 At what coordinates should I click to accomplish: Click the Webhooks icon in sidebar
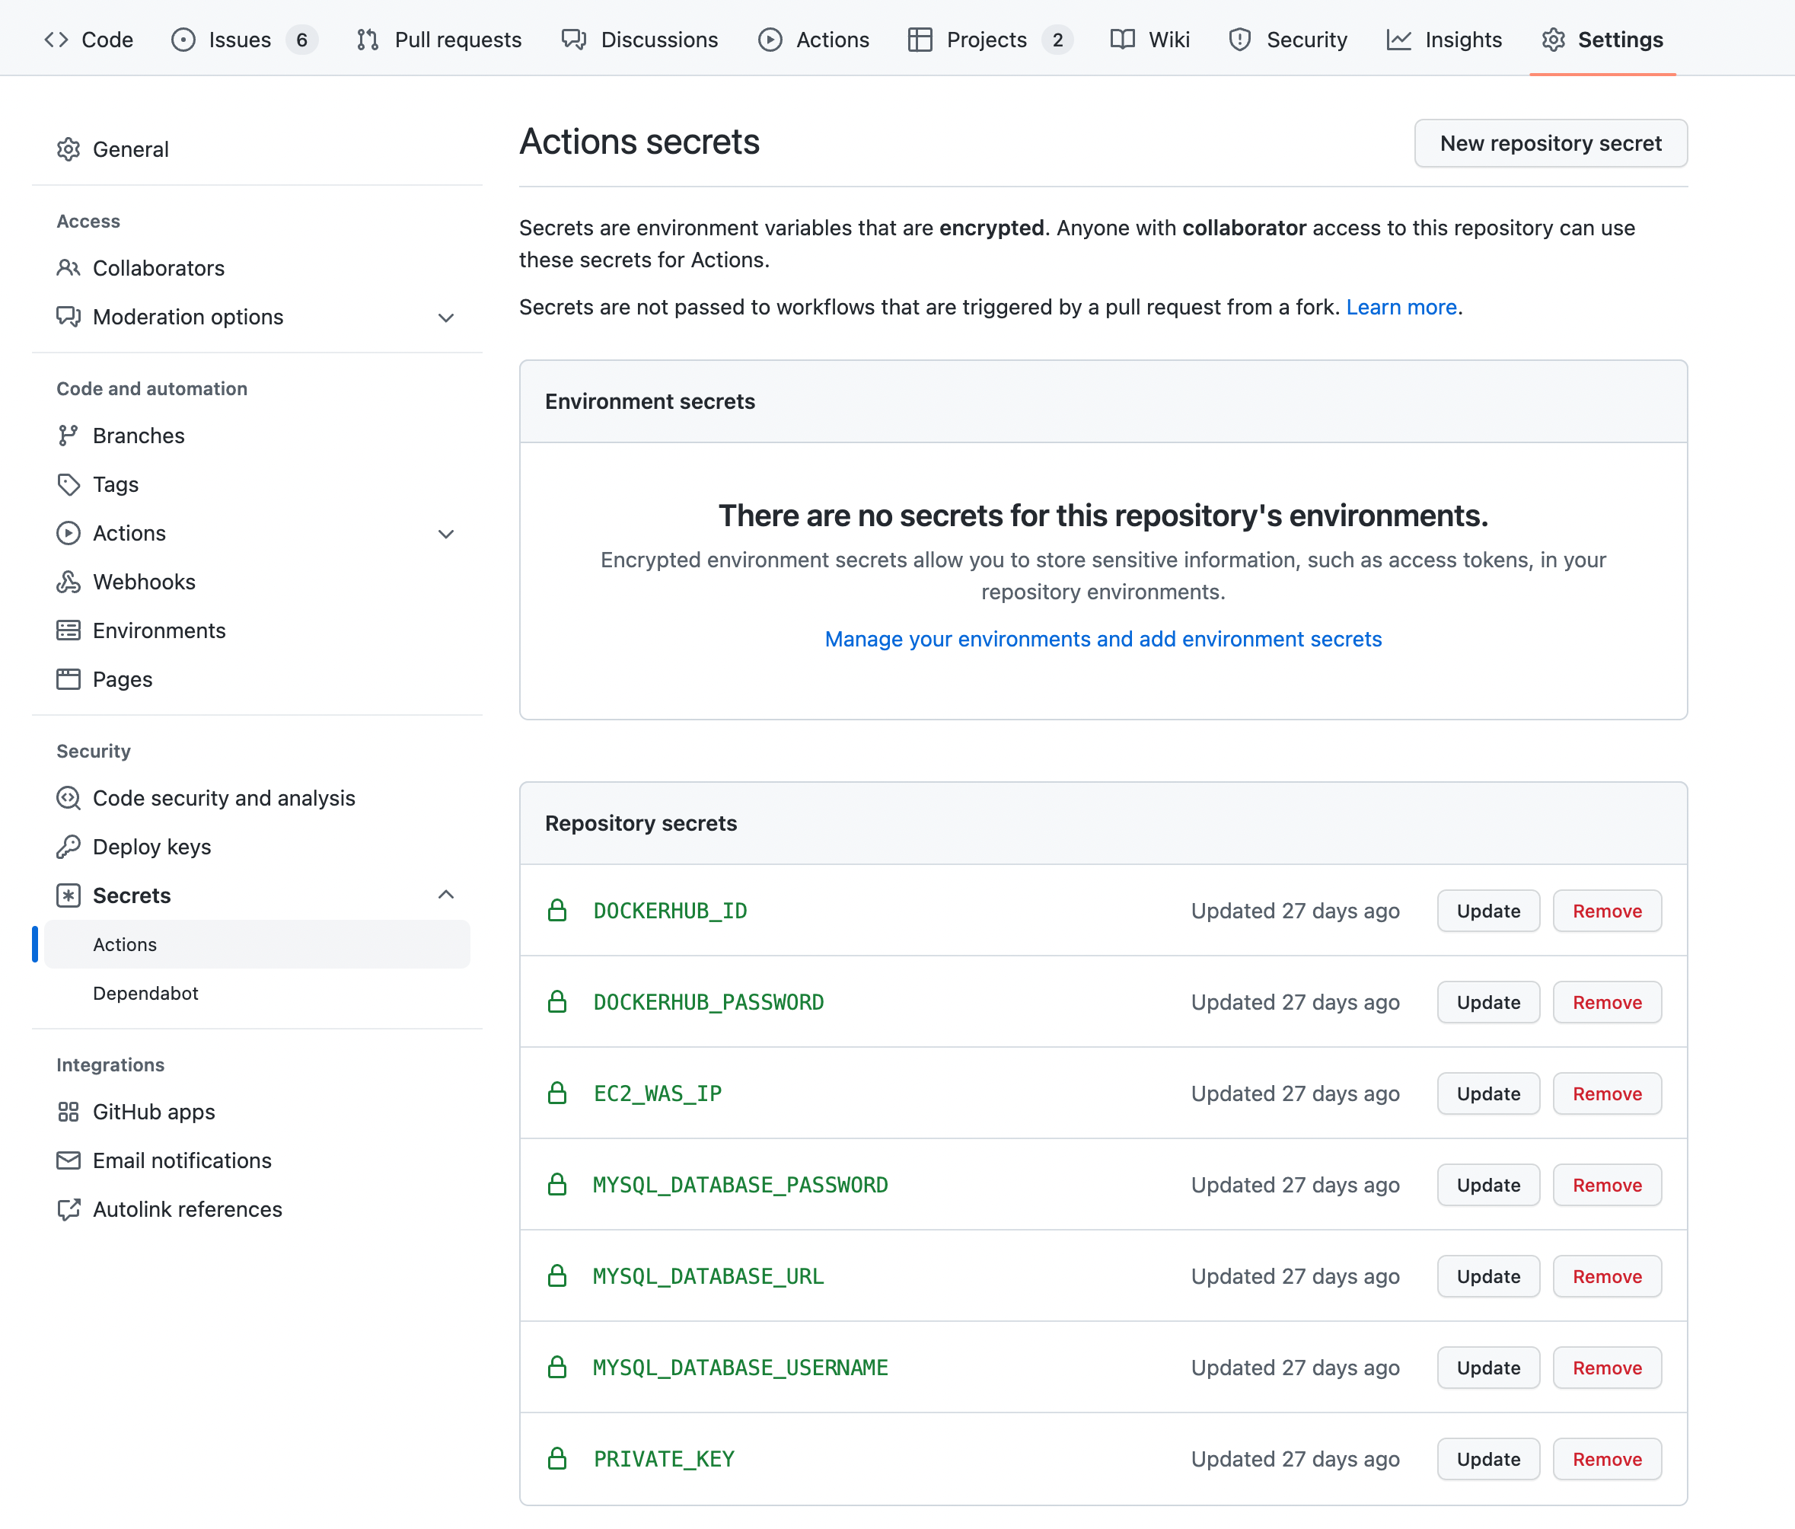[x=69, y=582]
